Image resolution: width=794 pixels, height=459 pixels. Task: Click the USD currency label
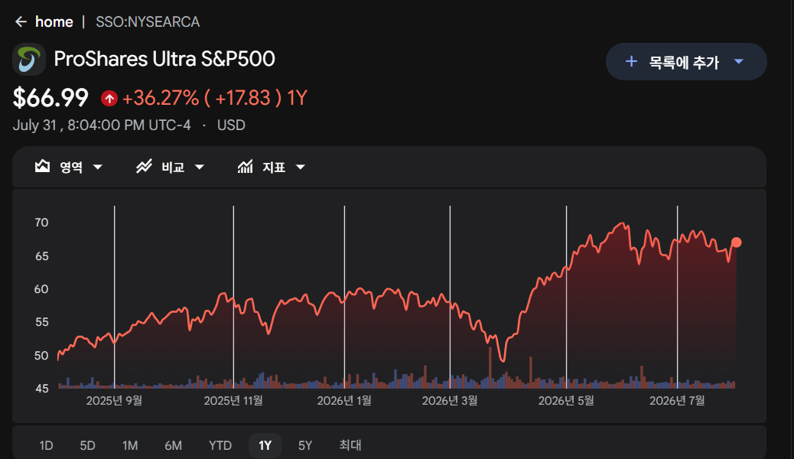[232, 125]
